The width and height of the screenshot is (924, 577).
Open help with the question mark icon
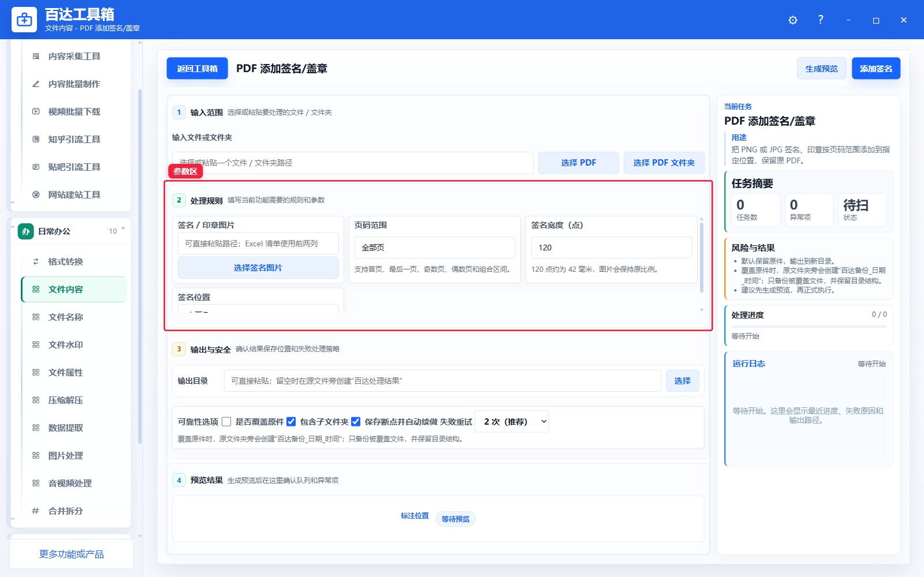click(821, 20)
